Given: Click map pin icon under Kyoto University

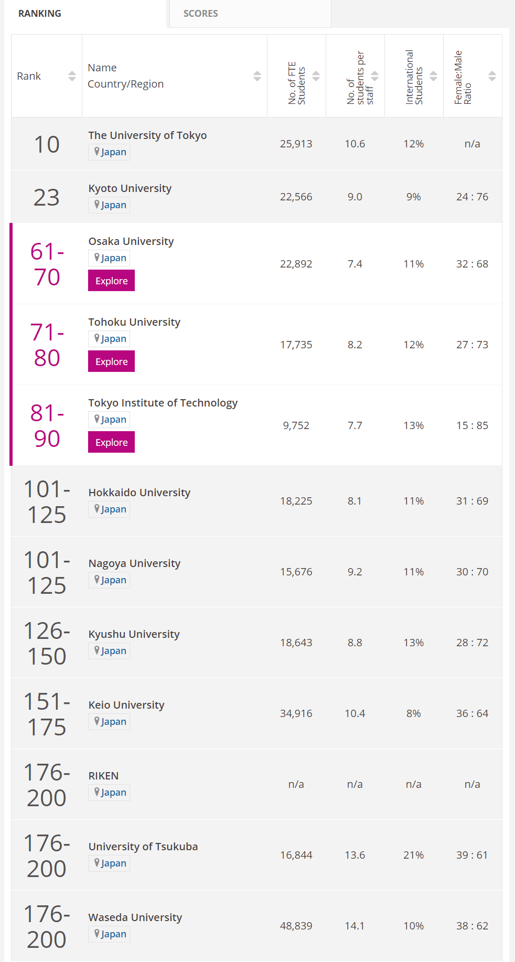Looking at the screenshot, I should tap(97, 205).
